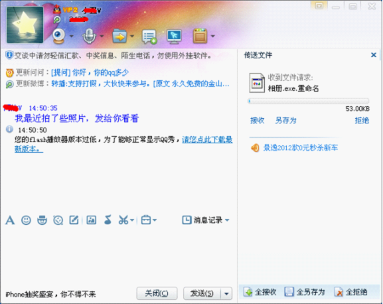Click 全另存为 to save all files

click(305, 292)
